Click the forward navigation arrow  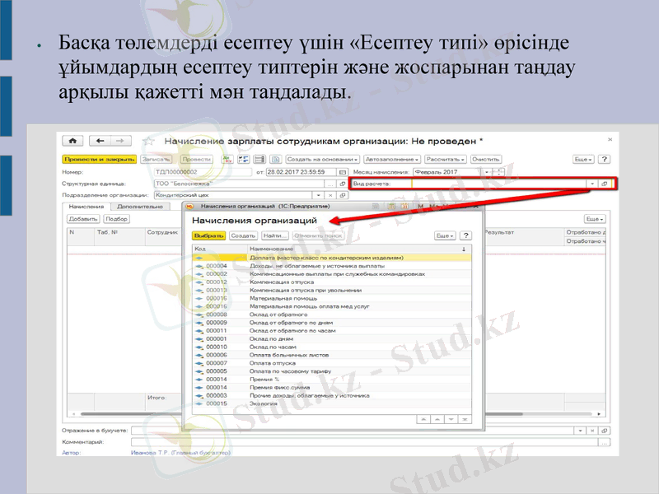(121, 141)
